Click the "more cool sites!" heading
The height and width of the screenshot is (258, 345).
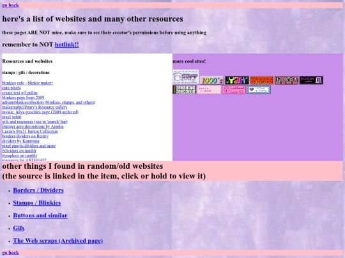(x=189, y=61)
